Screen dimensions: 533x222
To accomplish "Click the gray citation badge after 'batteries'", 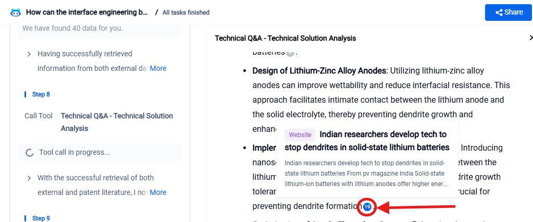I will click(x=290, y=52).
